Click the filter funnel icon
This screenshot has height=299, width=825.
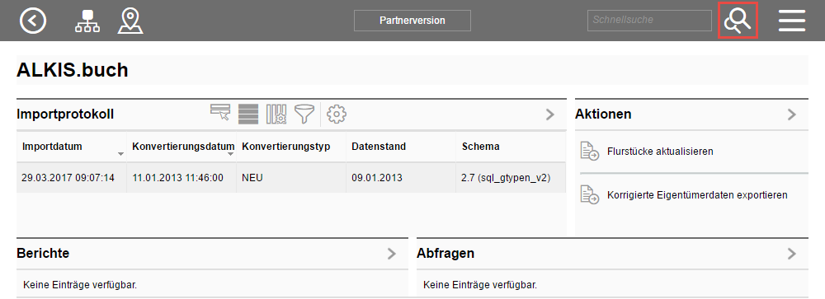(304, 114)
